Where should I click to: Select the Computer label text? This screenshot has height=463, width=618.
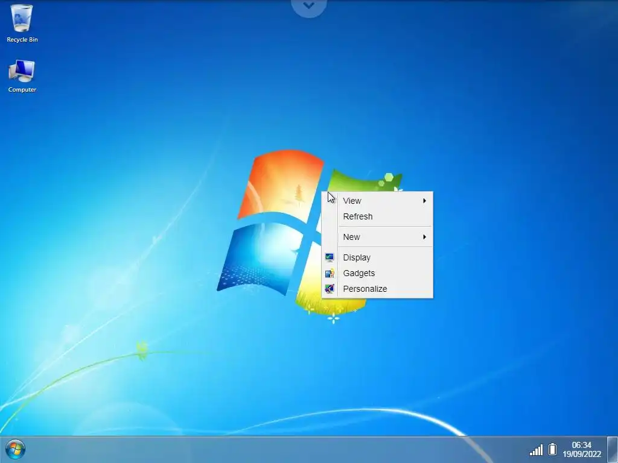pyautogui.click(x=22, y=90)
